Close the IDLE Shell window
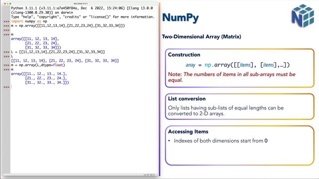The image size is (319, 179). click(5, 3)
